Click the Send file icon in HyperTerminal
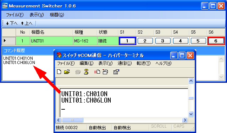 point(97,71)
